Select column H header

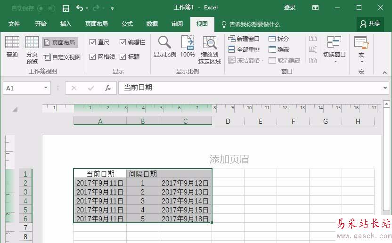point(358,121)
